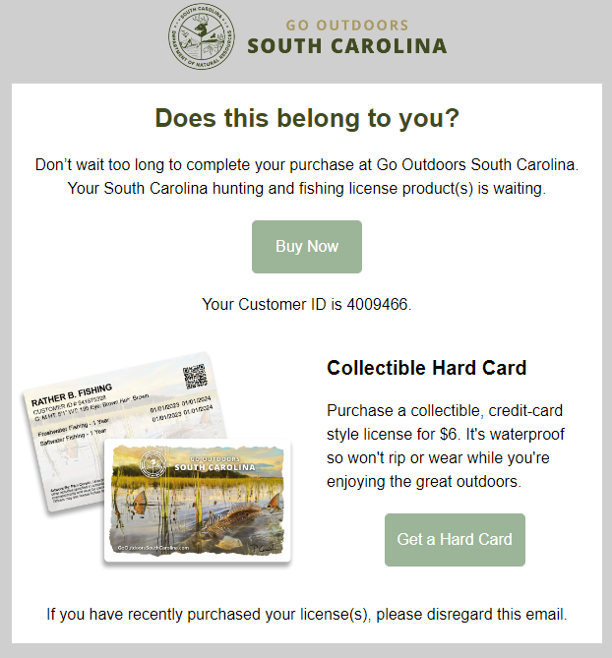Screen dimensions: 612x658
Task: Click the Get a Hard Card button
Action: (x=455, y=540)
